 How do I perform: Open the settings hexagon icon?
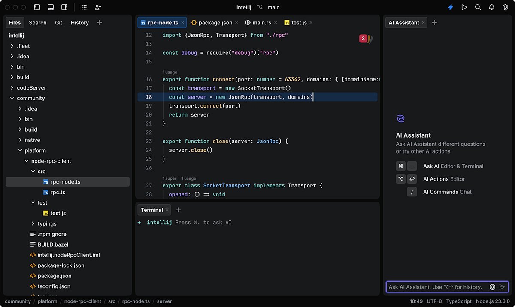(x=505, y=7)
